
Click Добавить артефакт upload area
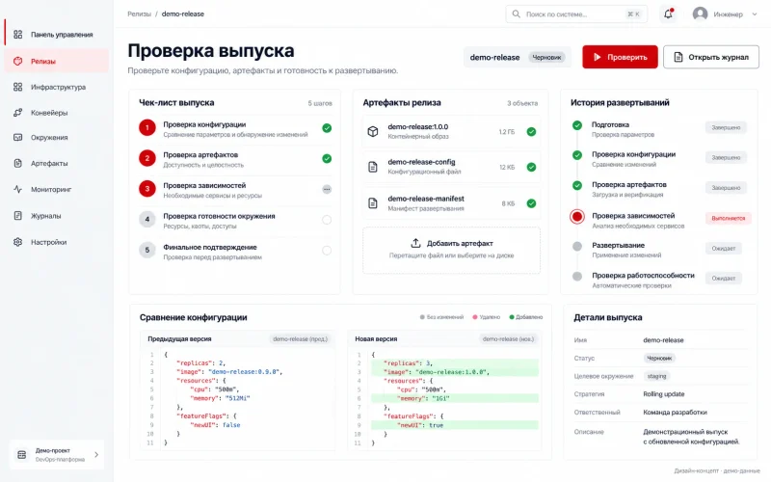(x=451, y=250)
